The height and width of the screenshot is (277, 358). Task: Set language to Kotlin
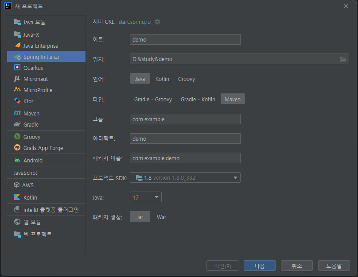click(162, 79)
